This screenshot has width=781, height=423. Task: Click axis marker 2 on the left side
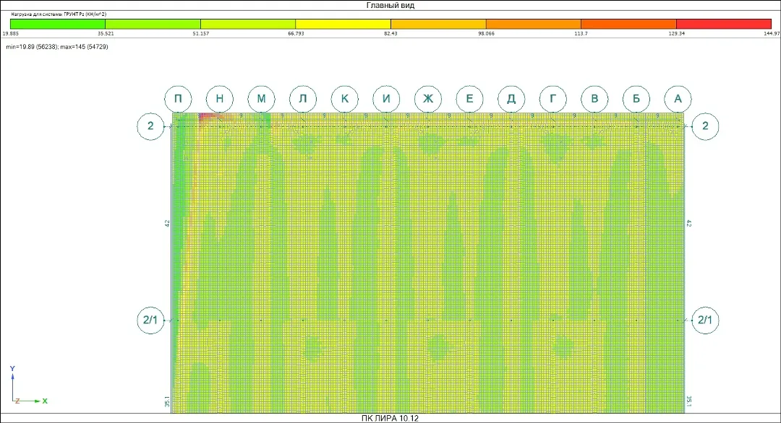(150, 126)
